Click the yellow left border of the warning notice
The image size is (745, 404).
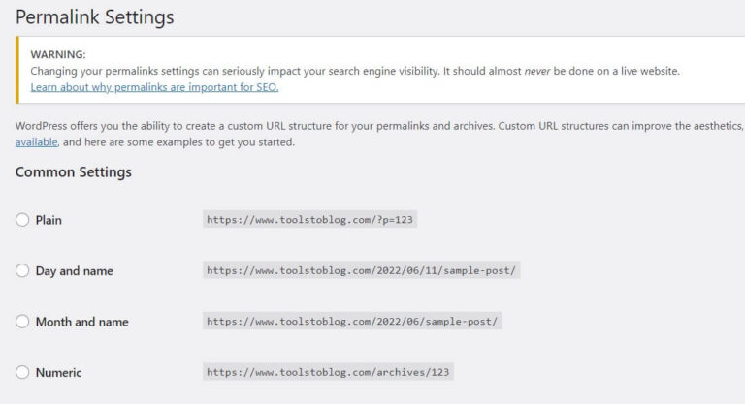click(17, 70)
